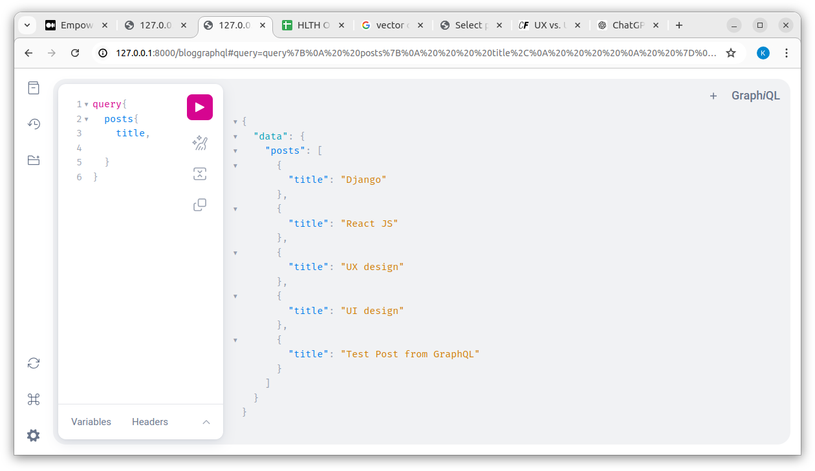
Task: Bookmark this page with star icon
Action: (731, 53)
